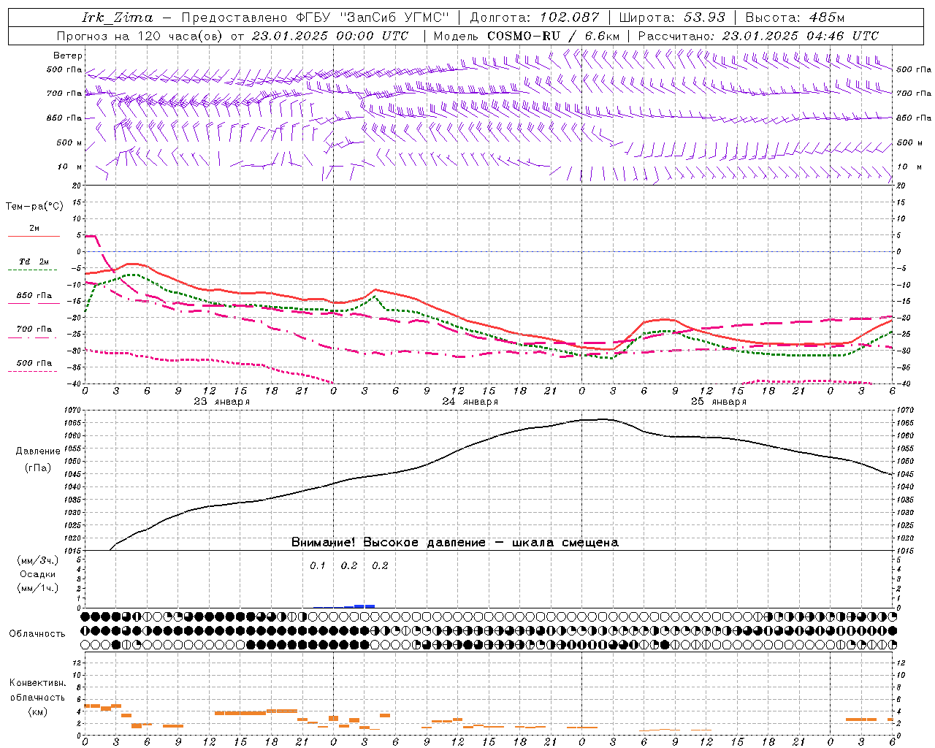Select the (гПа) unit under Давление
935x748 pixels.
pyautogui.click(x=38, y=468)
